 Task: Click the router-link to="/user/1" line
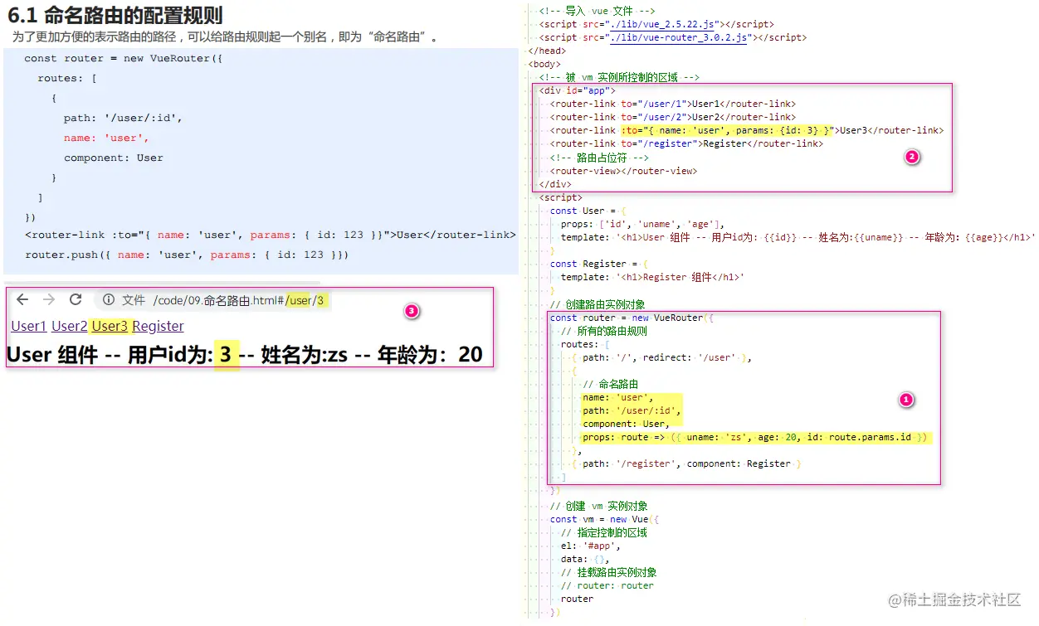click(x=672, y=104)
